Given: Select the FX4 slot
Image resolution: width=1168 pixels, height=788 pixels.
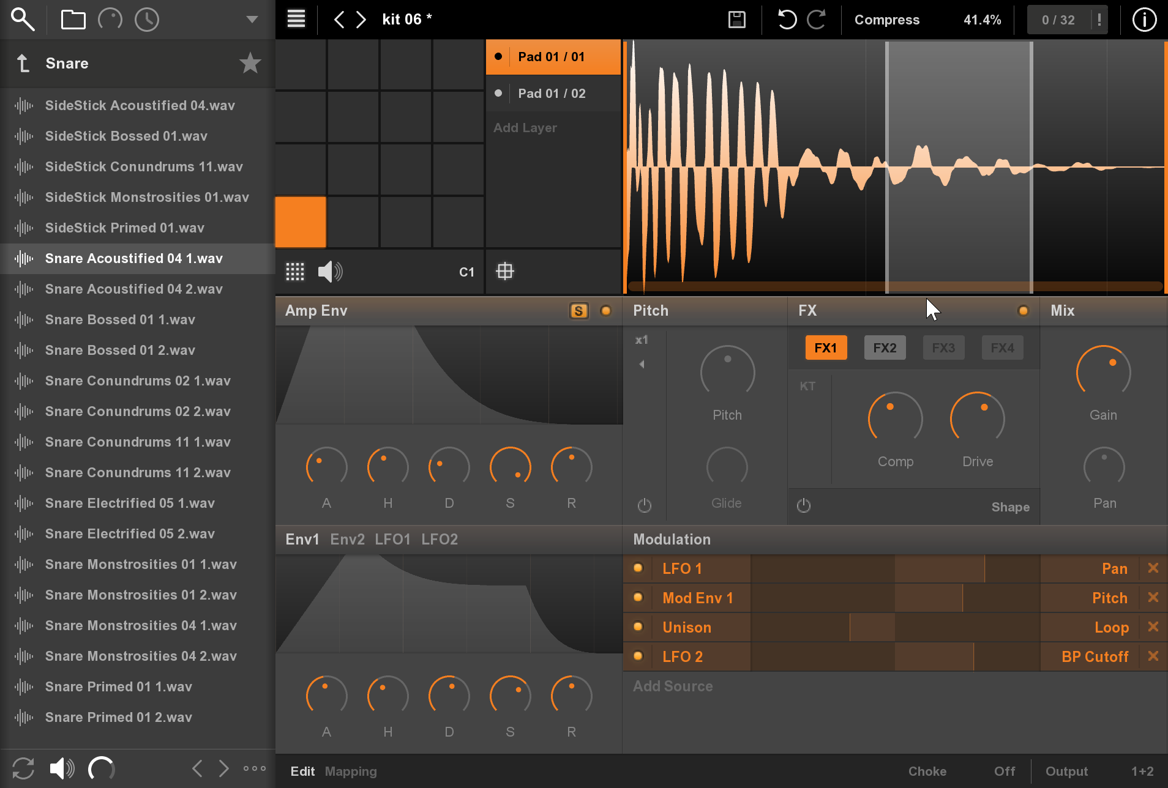Looking at the screenshot, I should (1002, 348).
